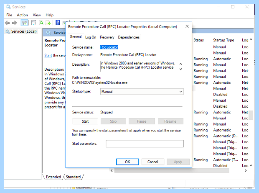Screen dimensions: 259x193
Task: Open the Action menu
Action: [22, 15]
